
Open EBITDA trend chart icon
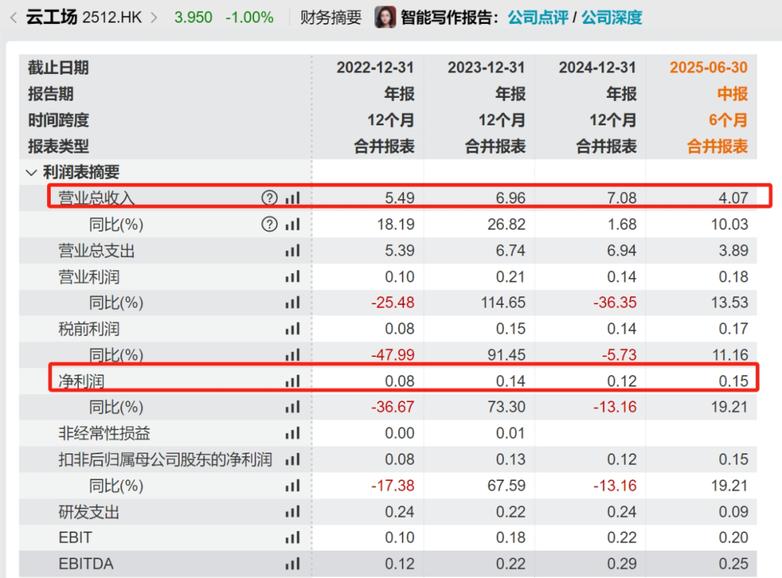[292, 564]
